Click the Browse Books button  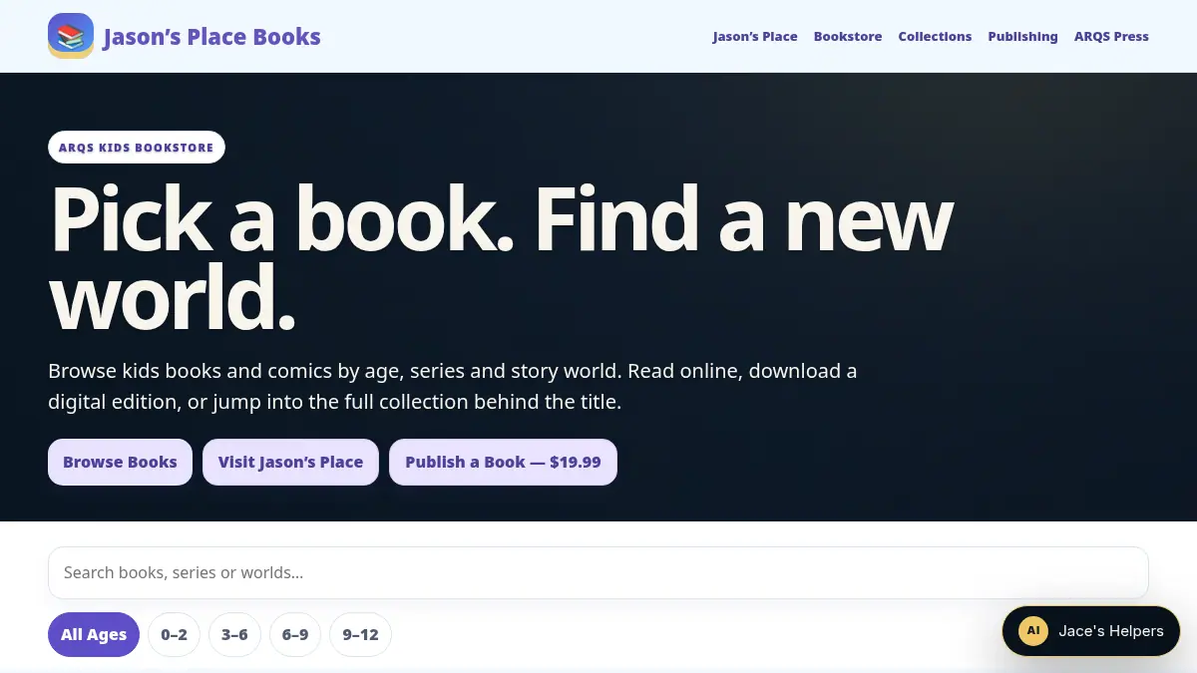[x=120, y=463]
